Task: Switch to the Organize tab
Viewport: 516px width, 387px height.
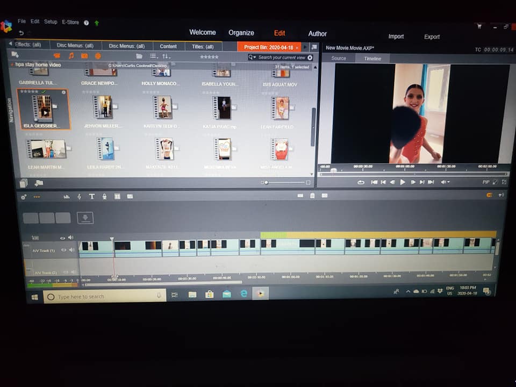Action: click(241, 33)
